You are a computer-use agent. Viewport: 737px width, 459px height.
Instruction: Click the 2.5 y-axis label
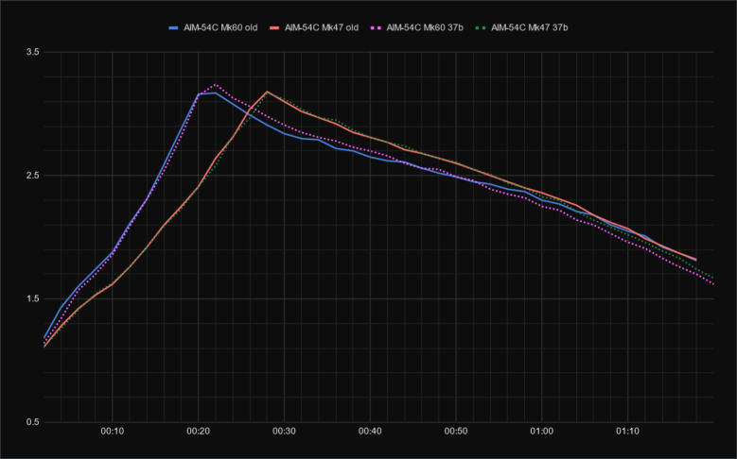click(32, 176)
